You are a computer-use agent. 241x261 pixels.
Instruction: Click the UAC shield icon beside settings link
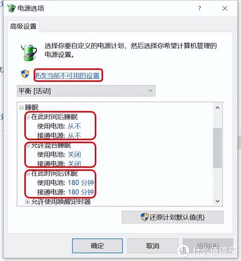click(x=25, y=74)
